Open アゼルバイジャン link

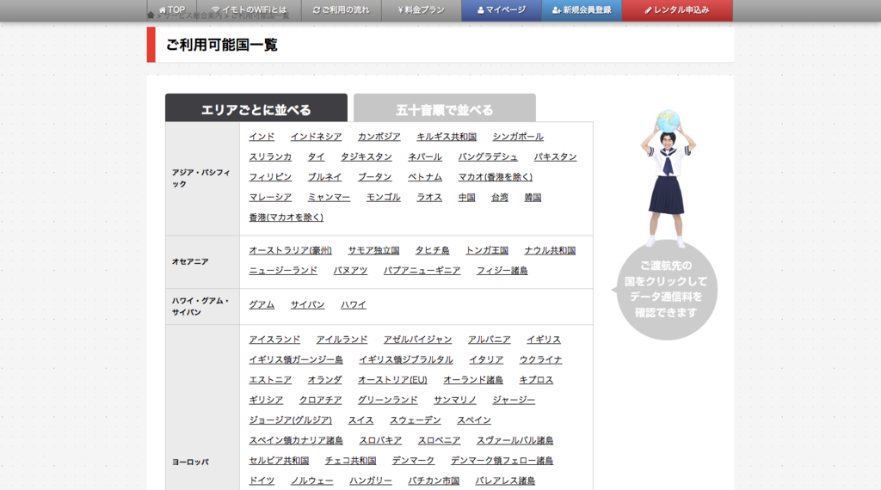[417, 340]
